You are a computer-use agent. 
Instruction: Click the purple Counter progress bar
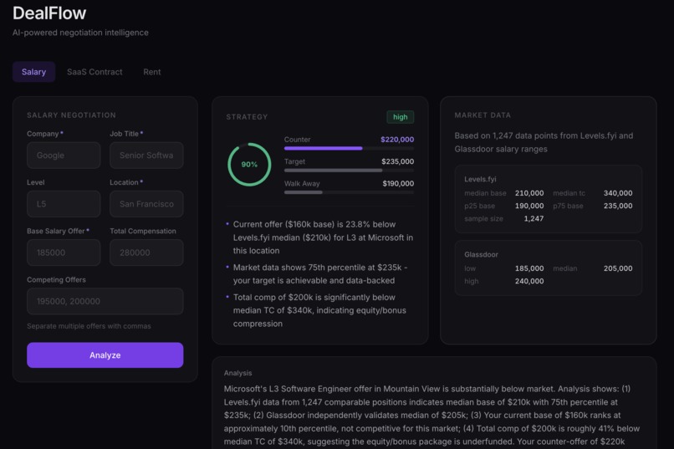click(349, 148)
